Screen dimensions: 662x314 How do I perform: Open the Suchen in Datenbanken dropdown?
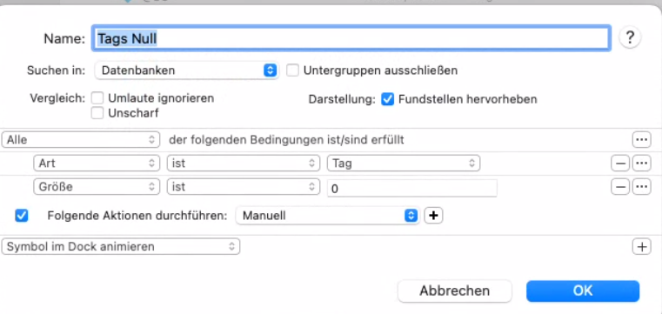coord(186,70)
